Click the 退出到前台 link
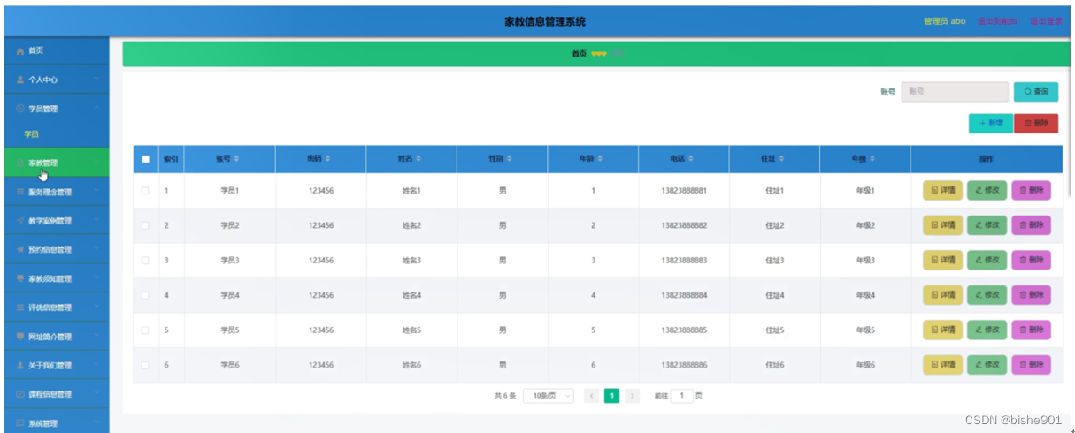The image size is (1075, 433). click(x=997, y=21)
